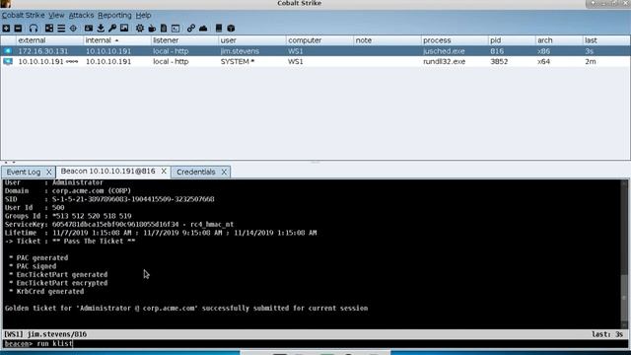Close the Event Log tab
The image size is (631, 355).
tap(48, 172)
